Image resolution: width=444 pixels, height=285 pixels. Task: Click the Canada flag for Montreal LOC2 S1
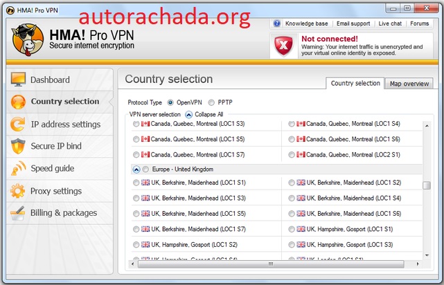301,155
